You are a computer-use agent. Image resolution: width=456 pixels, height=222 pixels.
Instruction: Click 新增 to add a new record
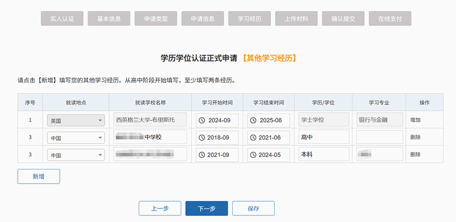[x=39, y=176]
